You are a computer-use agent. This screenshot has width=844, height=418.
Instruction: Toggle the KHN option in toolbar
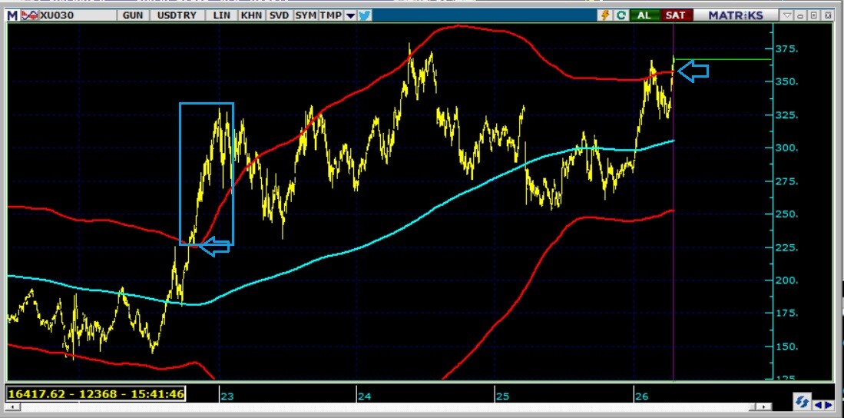pos(250,15)
